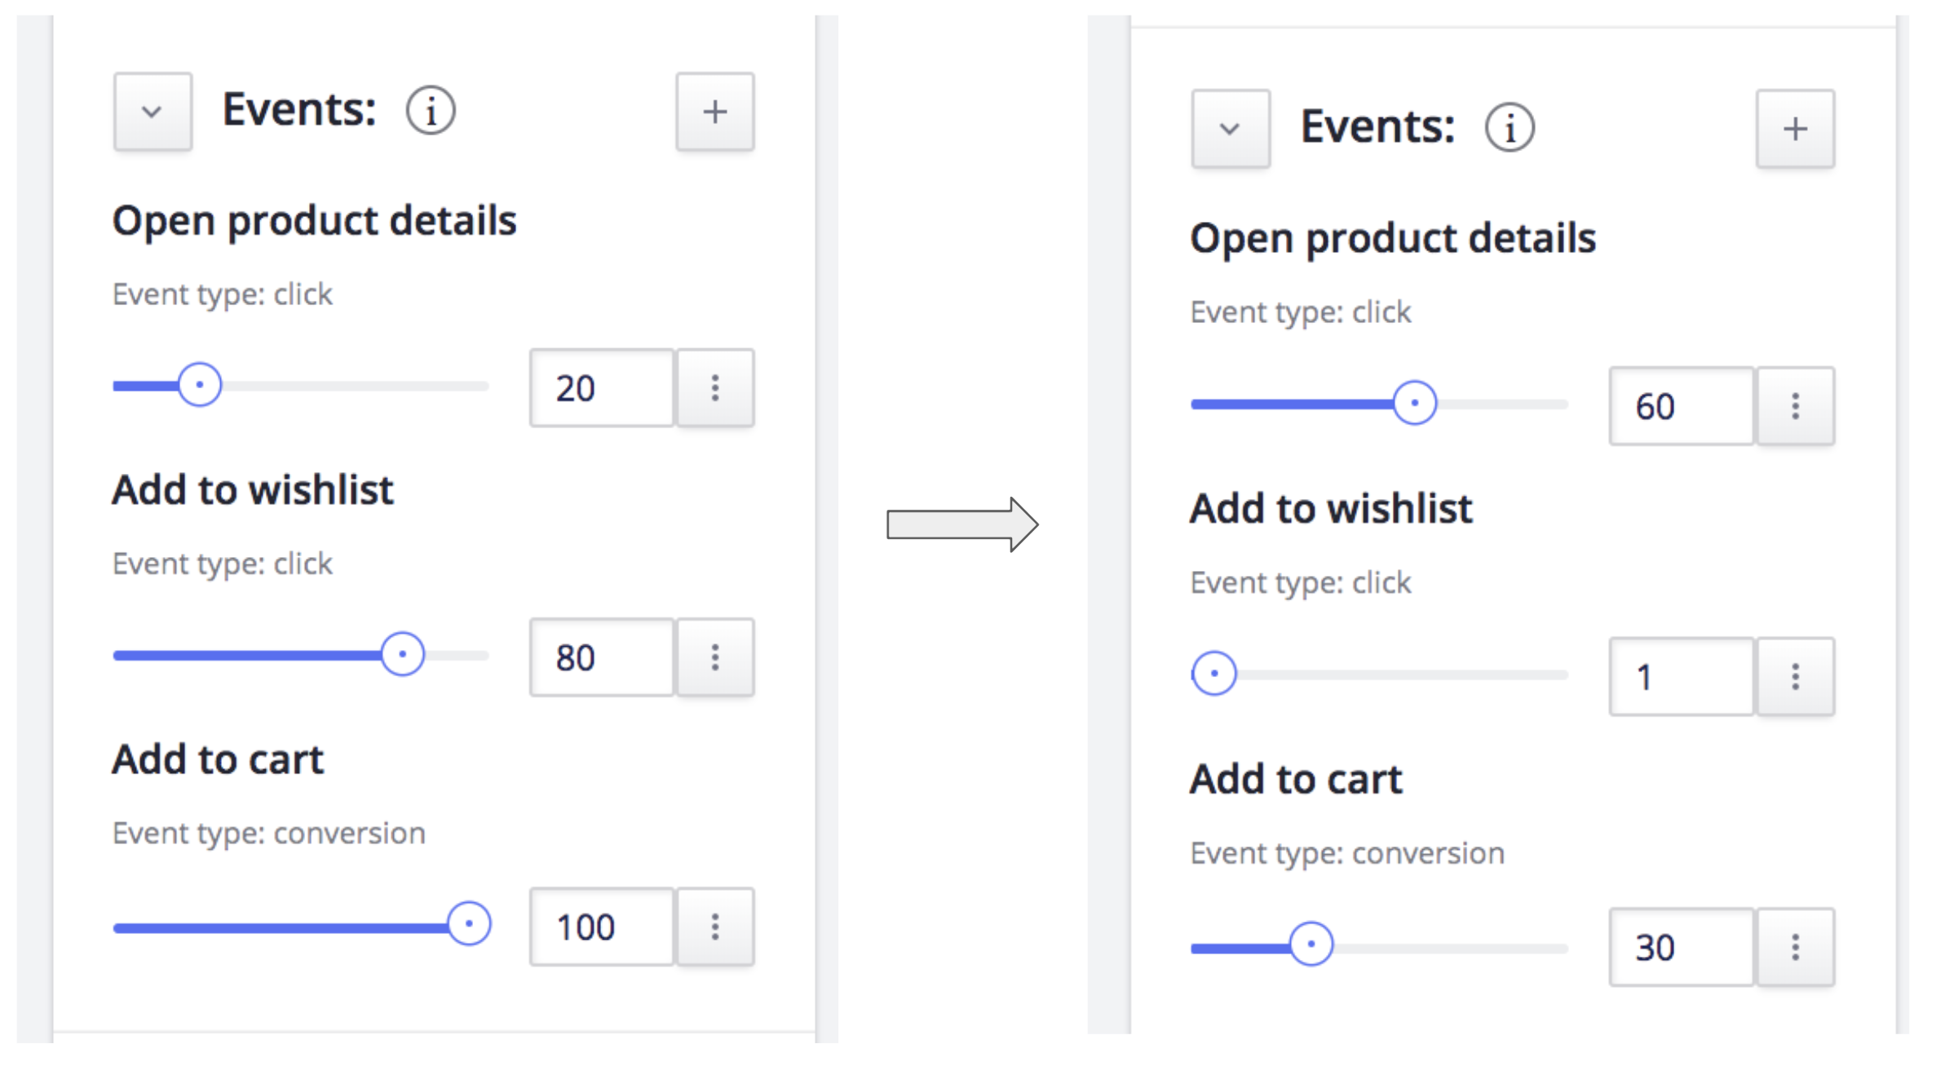Focus the input field showing 1
The image size is (1936, 1075).
point(1682,677)
